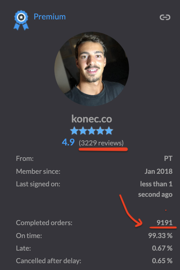The width and height of the screenshot is (180, 270).
Task: Click the first rating star
Action: point(75,131)
